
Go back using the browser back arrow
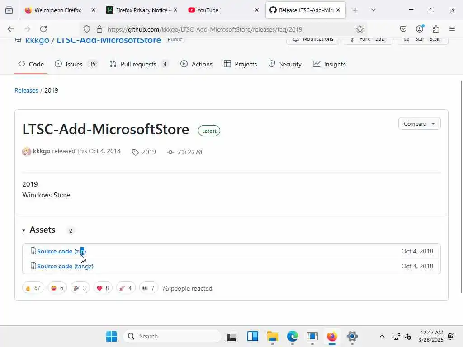(x=11, y=29)
